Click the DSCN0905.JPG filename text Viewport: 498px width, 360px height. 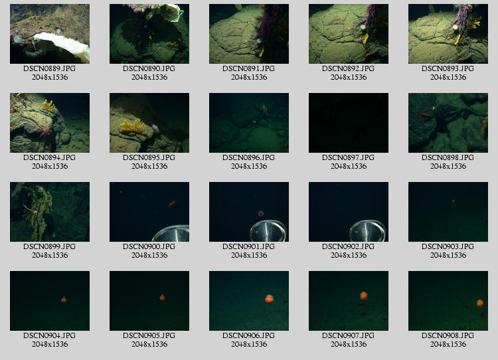pos(149,335)
